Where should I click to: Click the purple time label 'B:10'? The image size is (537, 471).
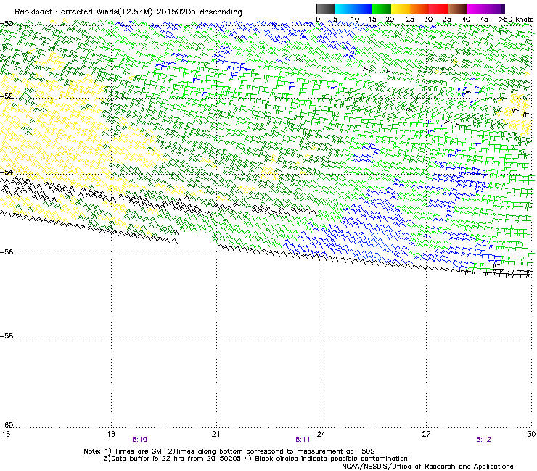click(139, 440)
